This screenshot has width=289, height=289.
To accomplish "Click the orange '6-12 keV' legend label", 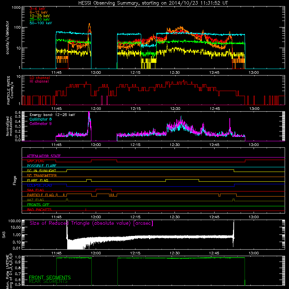I will point(38,12).
